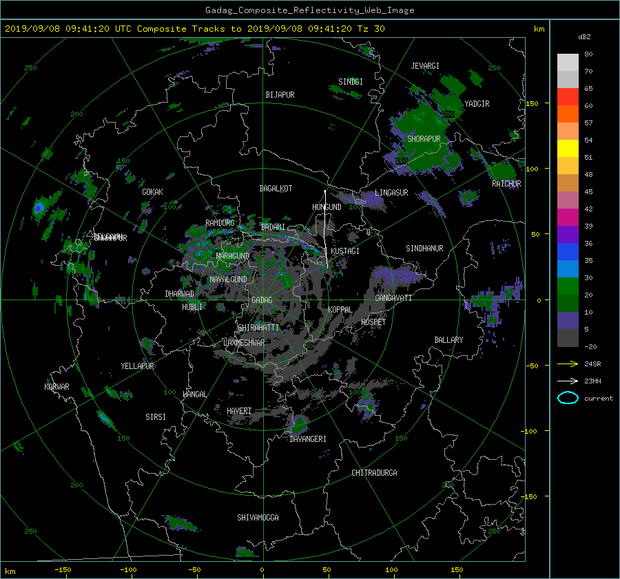Image resolution: width=620 pixels, height=579 pixels.
Task: Click the yellow 24SR arrow legend icon
Action: click(568, 364)
